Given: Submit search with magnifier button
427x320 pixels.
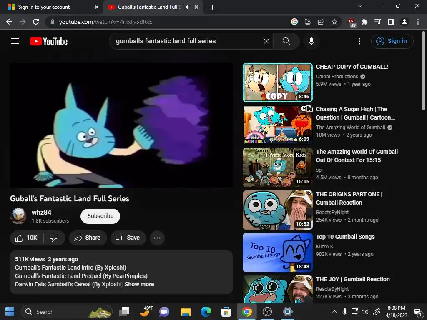Looking at the screenshot, I should pyautogui.click(x=286, y=41).
